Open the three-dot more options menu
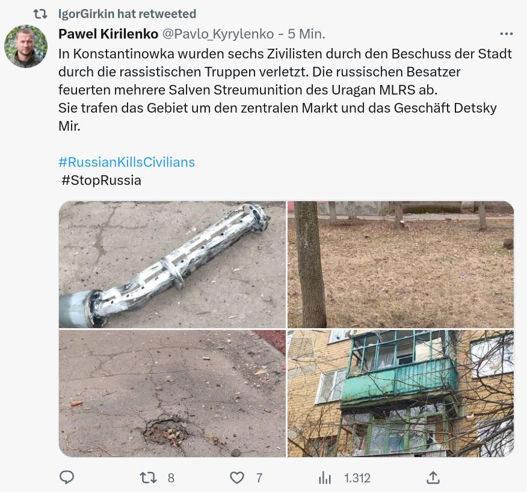The width and height of the screenshot is (527, 492). [506, 34]
